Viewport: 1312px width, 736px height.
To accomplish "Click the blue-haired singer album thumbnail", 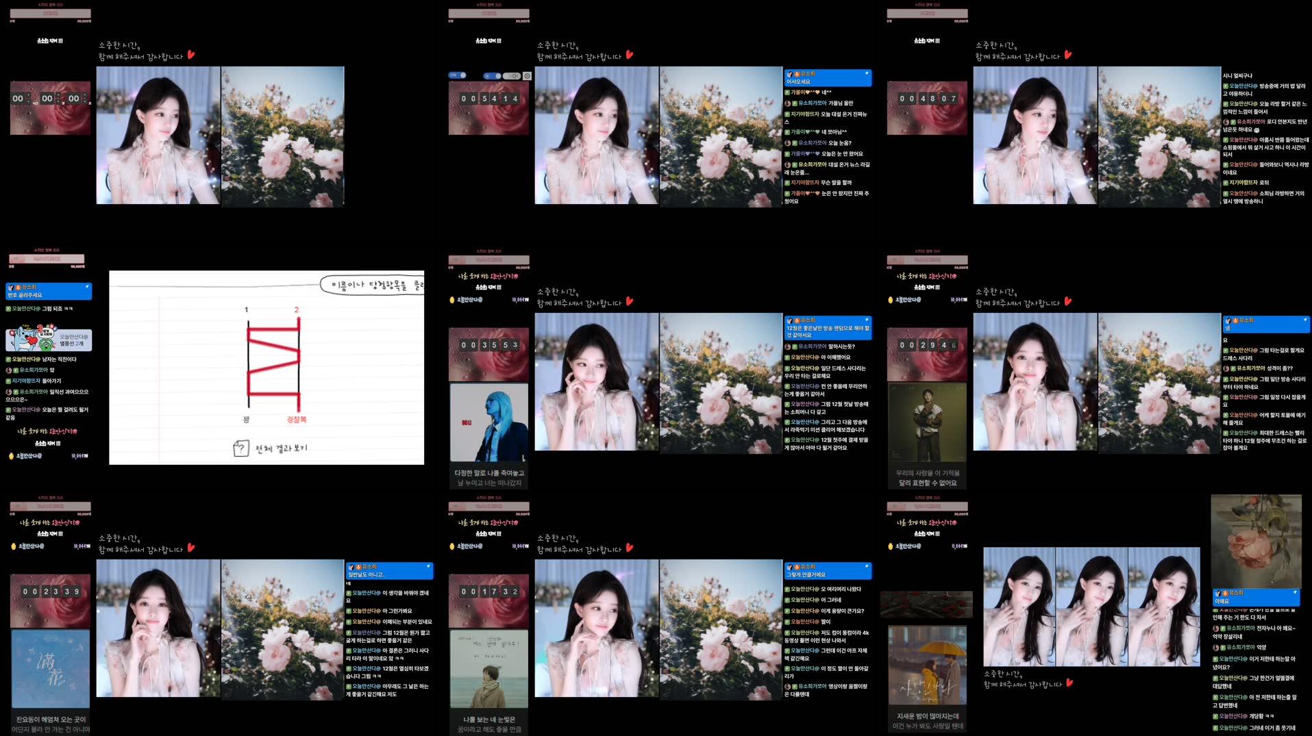I will coord(488,420).
